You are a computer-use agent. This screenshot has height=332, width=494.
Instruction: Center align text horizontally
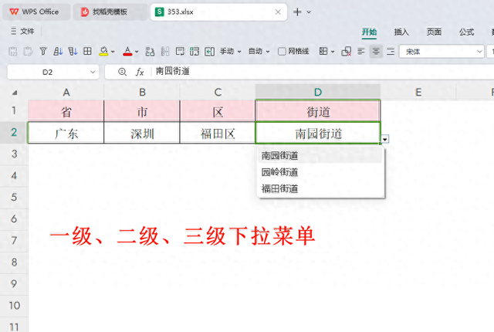[376, 51]
